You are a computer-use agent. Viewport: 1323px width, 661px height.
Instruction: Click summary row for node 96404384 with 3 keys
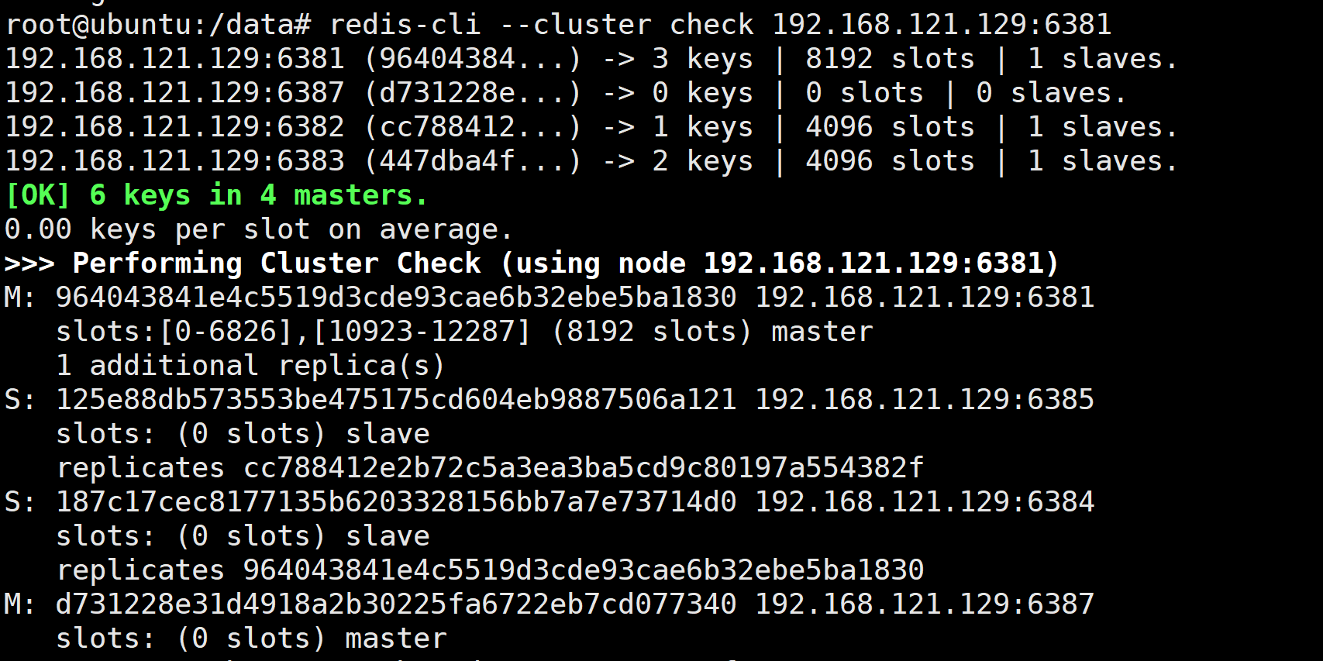pos(591,59)
